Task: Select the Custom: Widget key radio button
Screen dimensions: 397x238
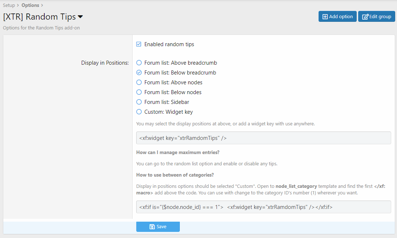Action: coord(139,112)
